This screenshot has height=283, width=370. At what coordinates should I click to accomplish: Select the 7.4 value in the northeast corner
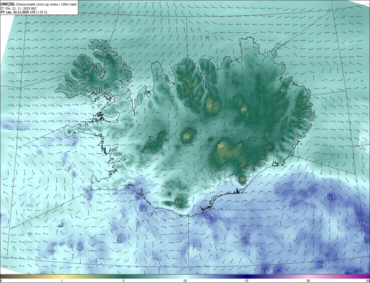click(x=348, y=19)
